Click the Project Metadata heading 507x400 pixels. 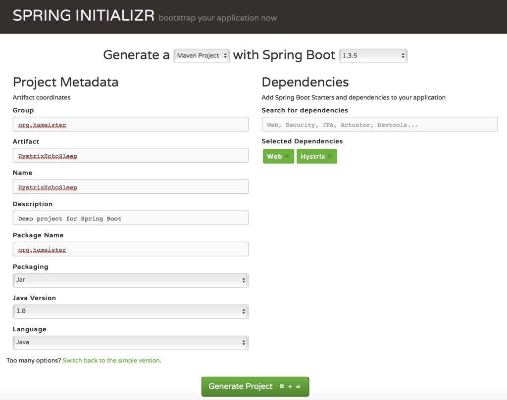coord(65,82)
